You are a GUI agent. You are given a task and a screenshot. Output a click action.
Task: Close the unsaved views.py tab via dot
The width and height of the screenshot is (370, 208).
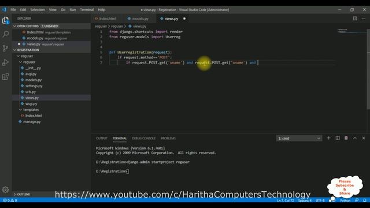pyautogui.click(x=184, y=18)
